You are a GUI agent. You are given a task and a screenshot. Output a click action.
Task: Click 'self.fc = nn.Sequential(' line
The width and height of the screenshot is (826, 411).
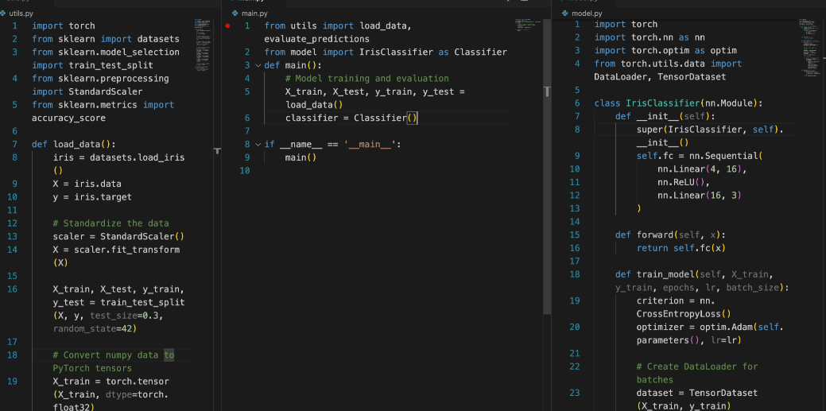(700, 156)
